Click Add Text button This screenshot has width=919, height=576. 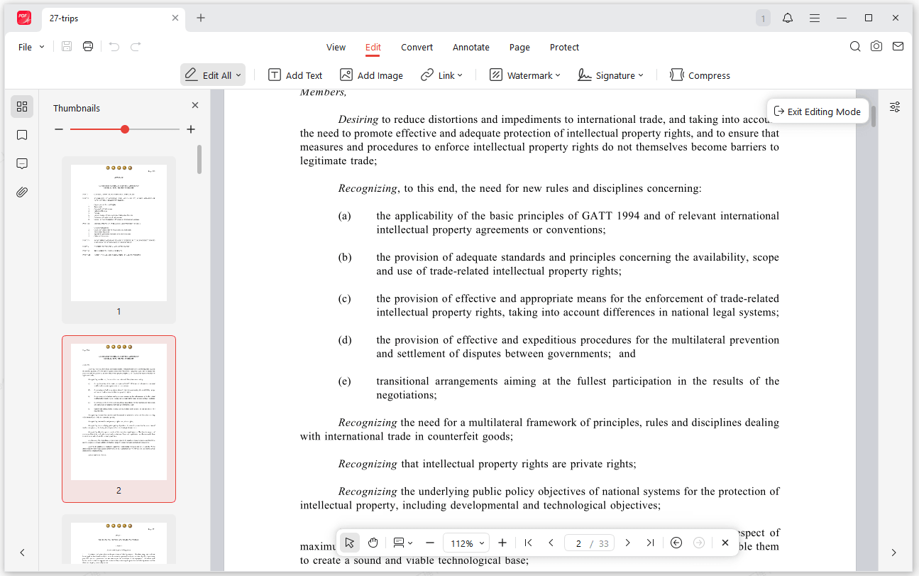coord(295,75)
